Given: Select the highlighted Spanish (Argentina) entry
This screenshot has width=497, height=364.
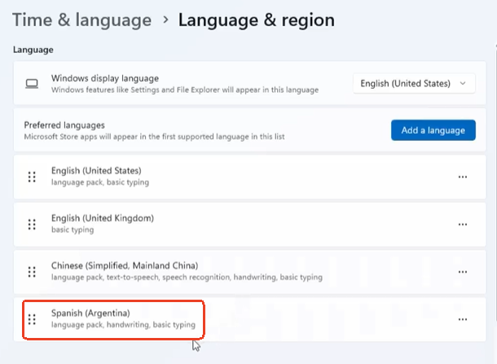Looking at the screenshot, I should click(x=90, y=314).
